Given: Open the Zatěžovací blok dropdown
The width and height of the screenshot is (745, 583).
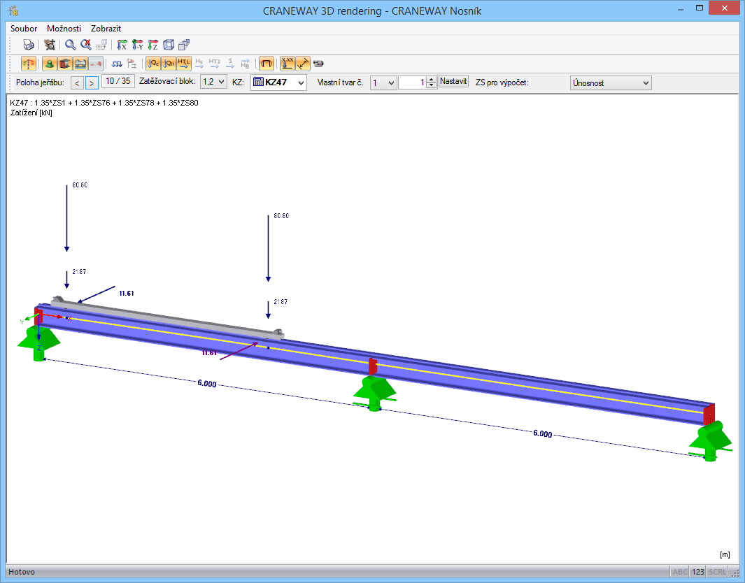Looking at the screenshot, I should coord(213,82).
